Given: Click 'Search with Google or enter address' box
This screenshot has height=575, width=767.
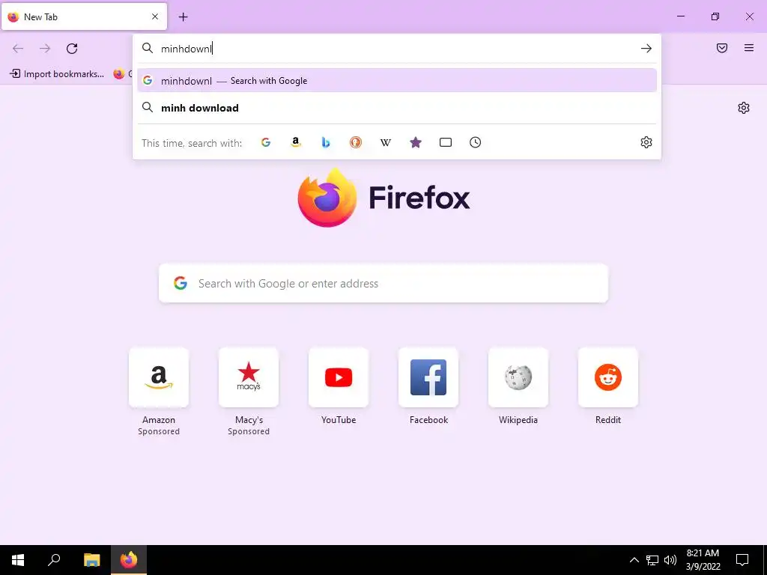Looking at the screenshot, I should (x=383, y=283).
